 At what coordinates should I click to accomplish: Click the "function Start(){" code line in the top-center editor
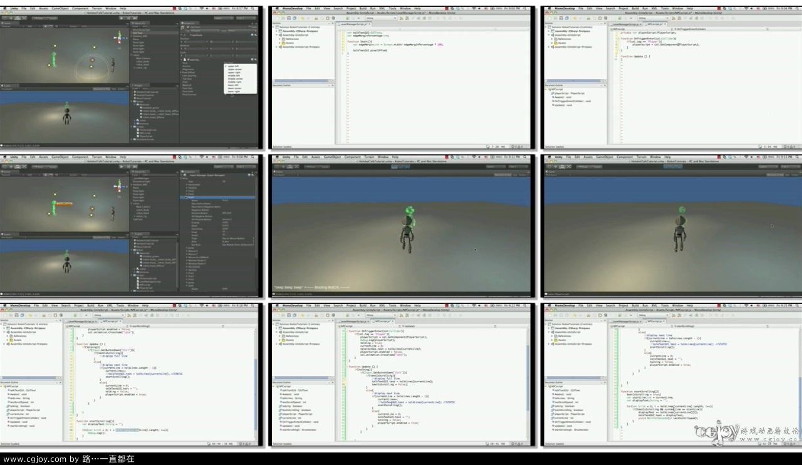point(358,41)
